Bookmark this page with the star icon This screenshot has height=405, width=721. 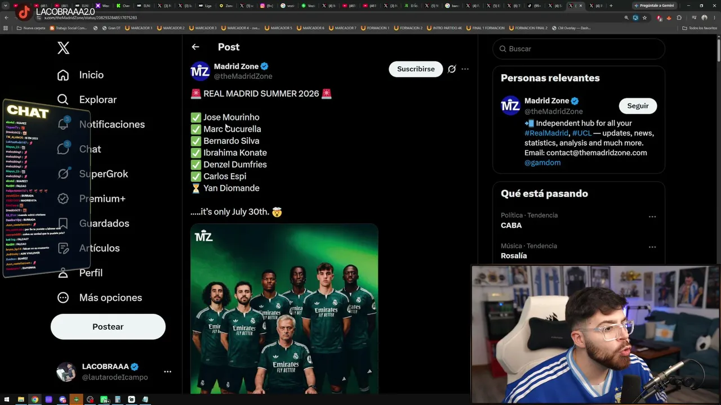645,18
